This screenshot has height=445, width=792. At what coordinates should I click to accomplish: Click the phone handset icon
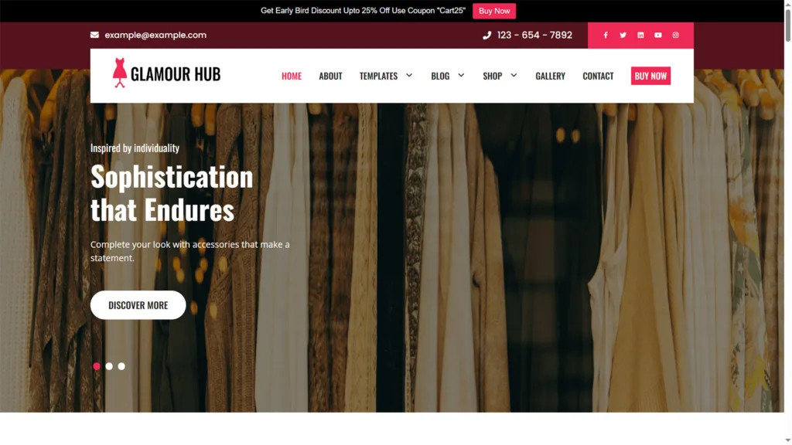pyautogui.click(x=487, y=36)
